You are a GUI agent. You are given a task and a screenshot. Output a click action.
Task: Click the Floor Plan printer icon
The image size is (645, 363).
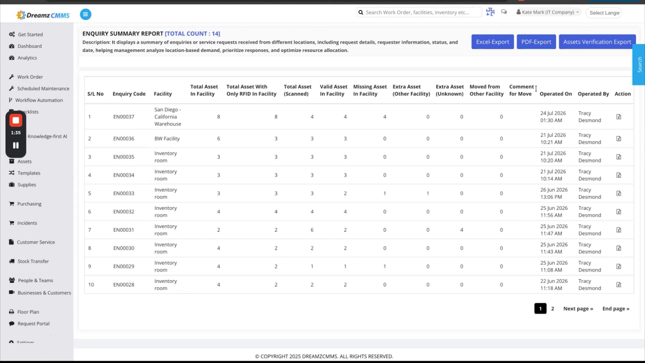click(12, 312)
